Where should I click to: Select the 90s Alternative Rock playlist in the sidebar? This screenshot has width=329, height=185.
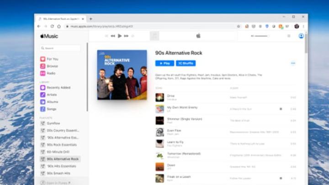point(60,159)
